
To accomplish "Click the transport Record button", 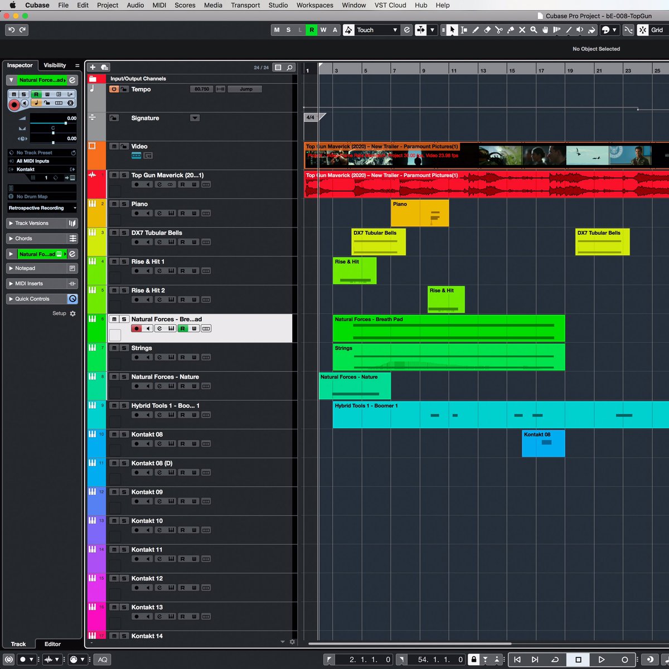I will coord(625,660).
